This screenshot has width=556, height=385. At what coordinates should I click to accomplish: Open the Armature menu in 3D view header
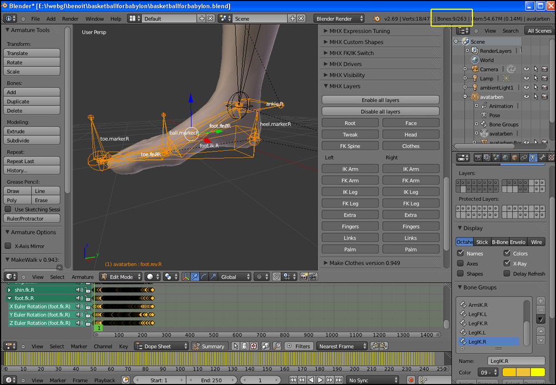[83, 277]
